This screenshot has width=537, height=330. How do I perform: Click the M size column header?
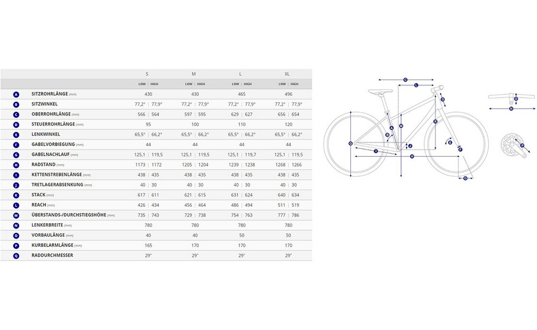(194, 74)
